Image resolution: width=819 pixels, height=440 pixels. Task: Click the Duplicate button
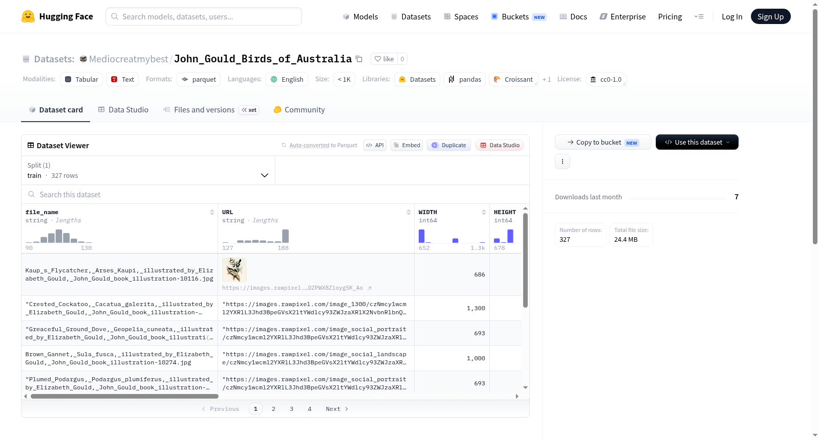click(x=449, y=145)
